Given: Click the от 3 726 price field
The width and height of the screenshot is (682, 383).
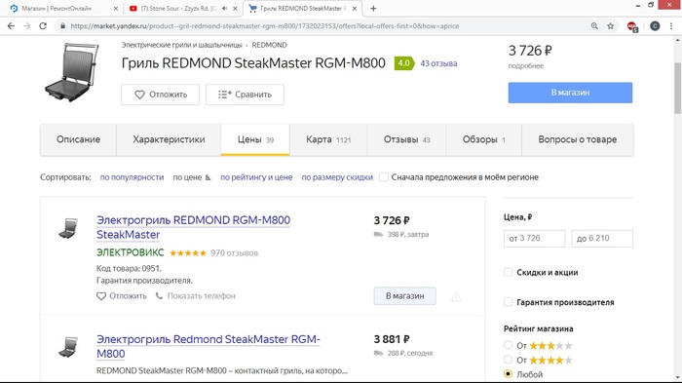Looking at the screenshot, I should coord(534,239).
